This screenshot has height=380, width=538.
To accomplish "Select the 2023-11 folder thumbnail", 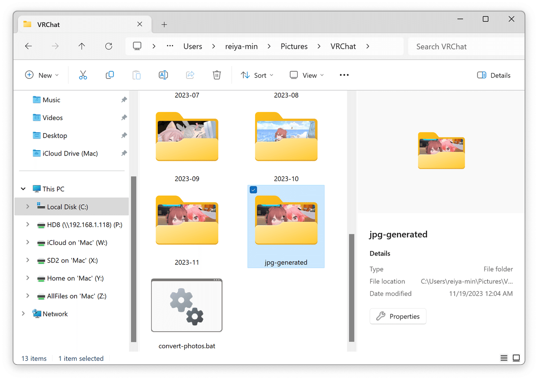I will tap(187, 220).
